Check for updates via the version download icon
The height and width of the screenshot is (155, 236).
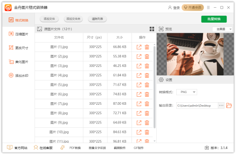207,148
